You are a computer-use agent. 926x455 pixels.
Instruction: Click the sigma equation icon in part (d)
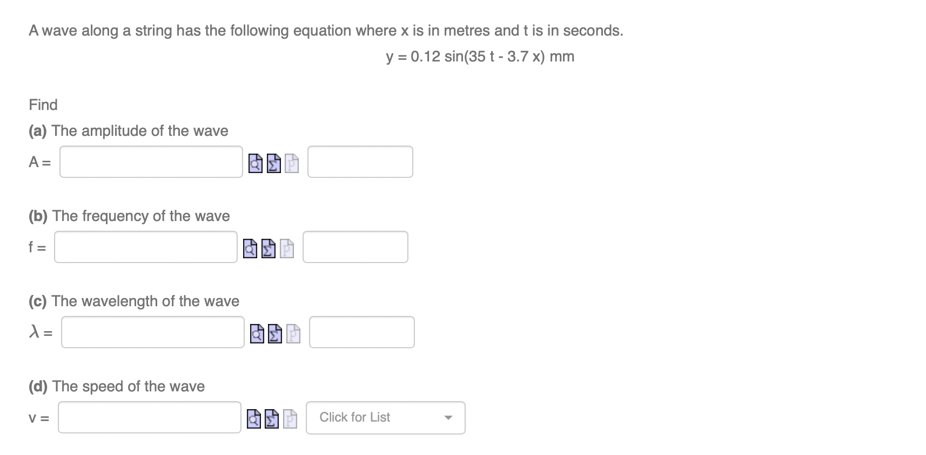pos(271,418)
